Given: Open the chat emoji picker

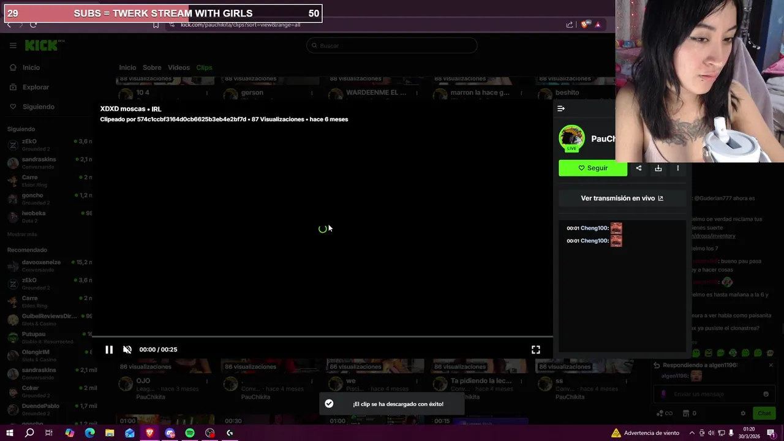Looking at the screenshot, I should (766, 394).
